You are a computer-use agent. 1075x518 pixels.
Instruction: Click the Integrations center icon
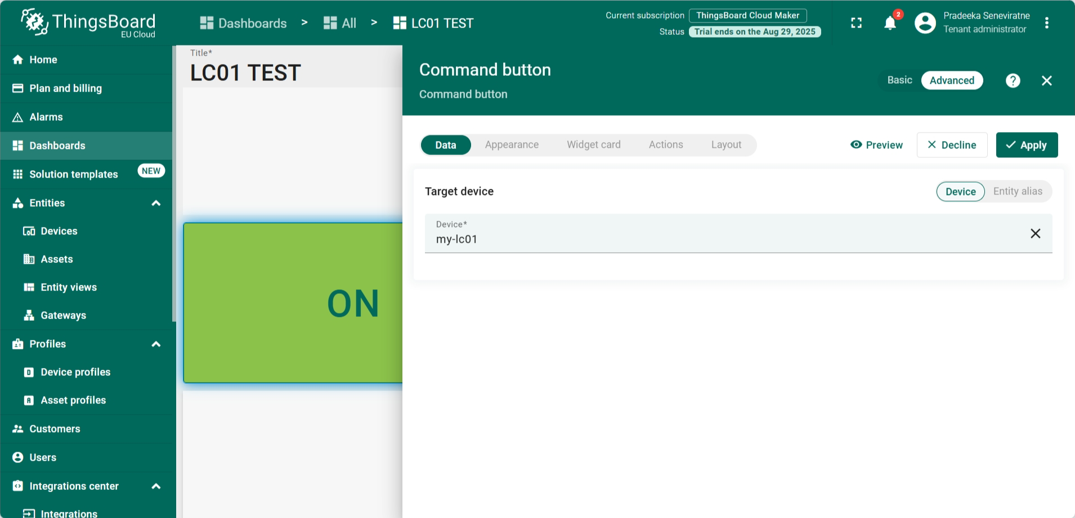pos(18,486)
